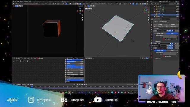Open Options dropdown in right viewport
190x107 pixels.
147,6
